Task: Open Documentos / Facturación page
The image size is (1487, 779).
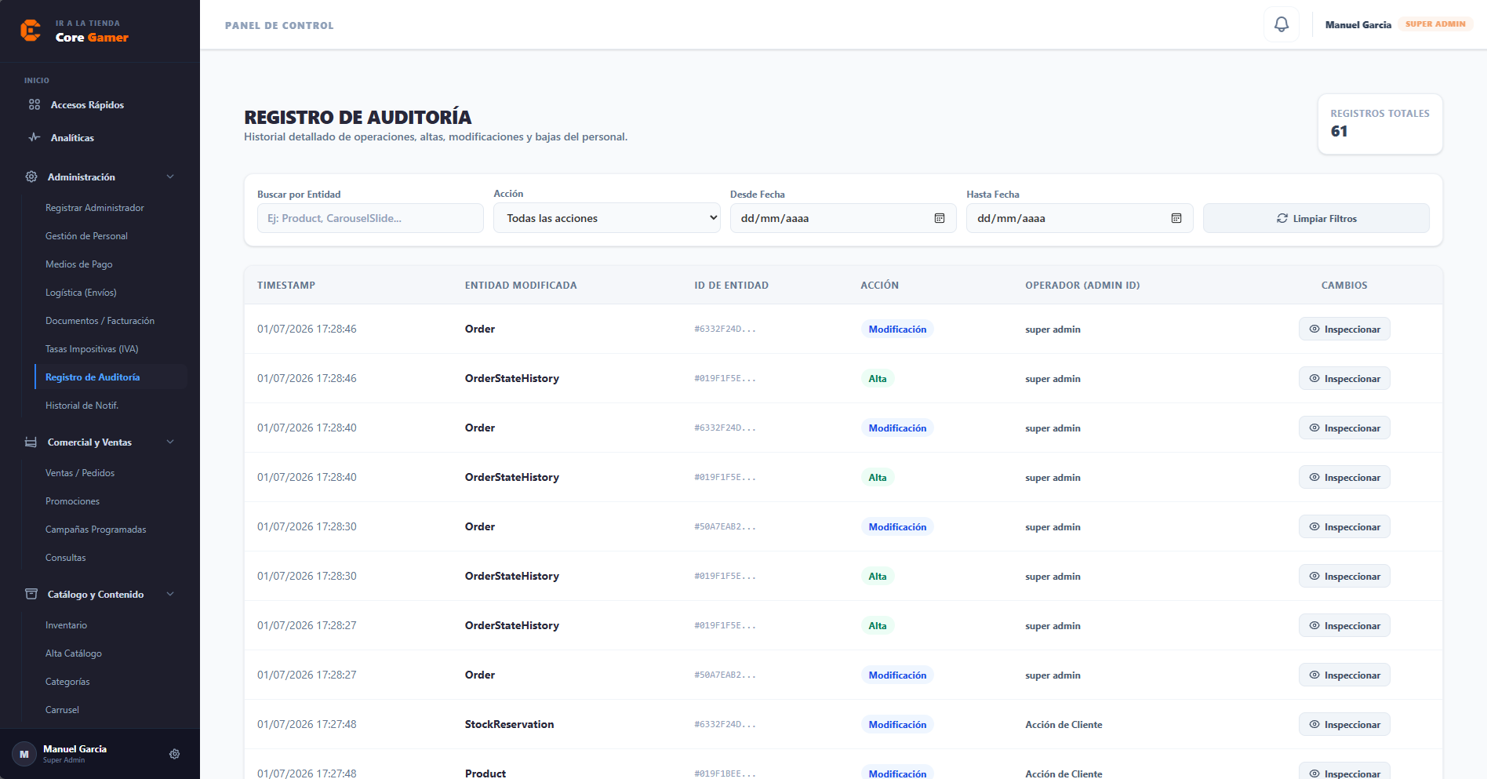Action: [x=100, y=321]
